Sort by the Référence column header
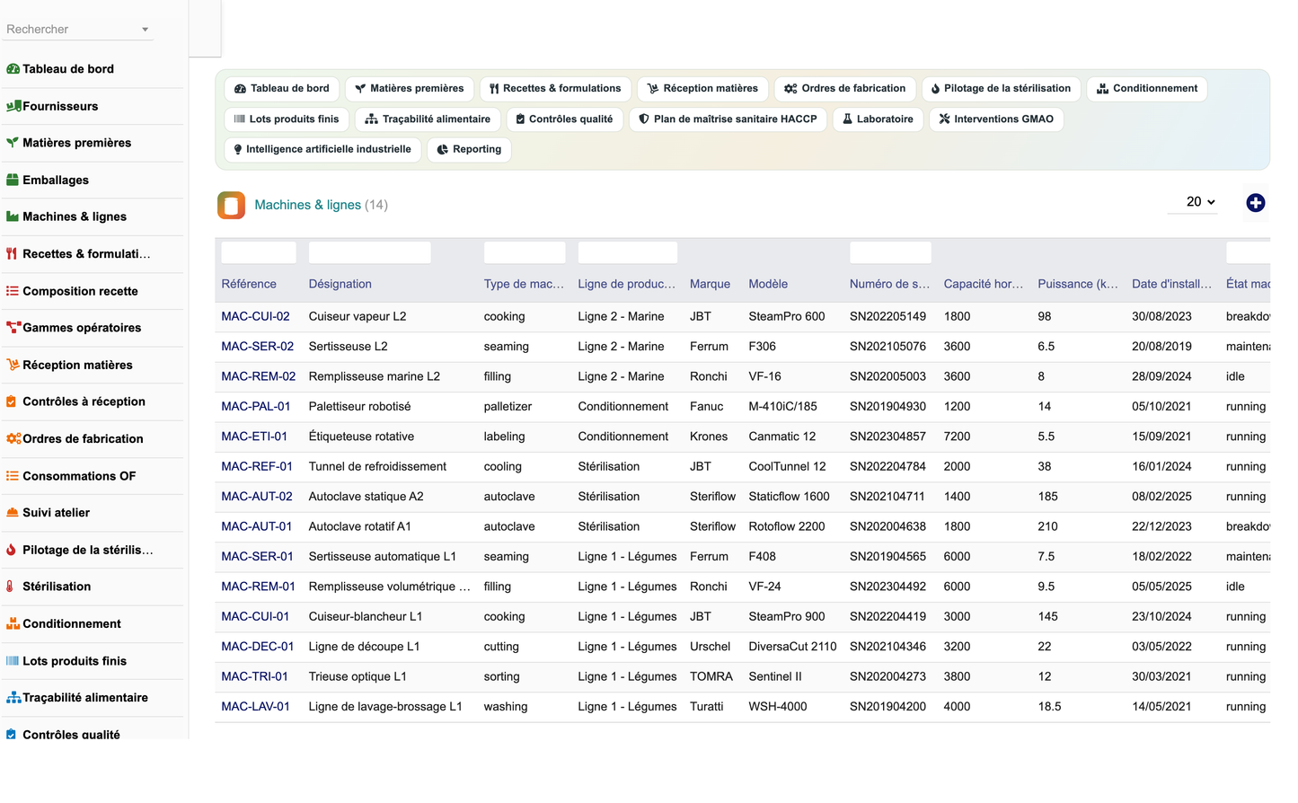This screenshot has height=803, width=1298. click(249, 284)
